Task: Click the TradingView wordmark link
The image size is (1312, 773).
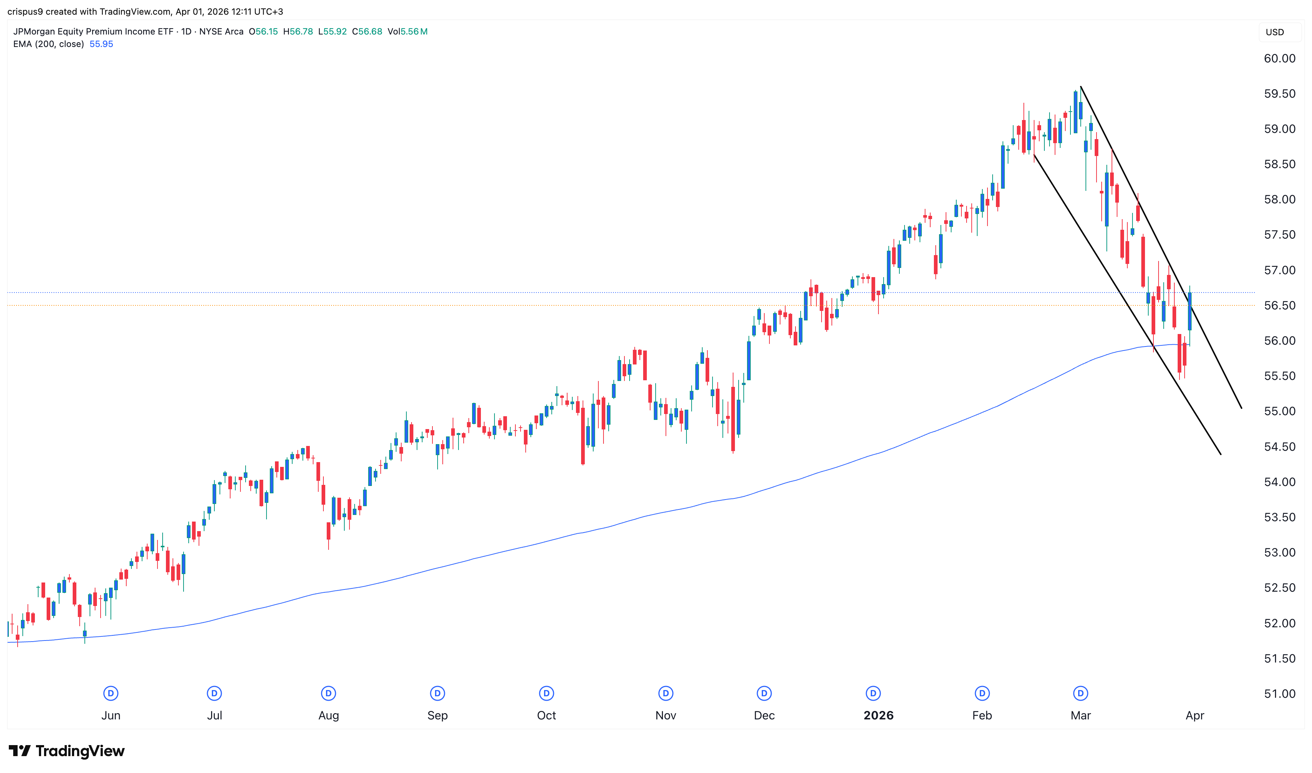Action: tap(79, 751)
